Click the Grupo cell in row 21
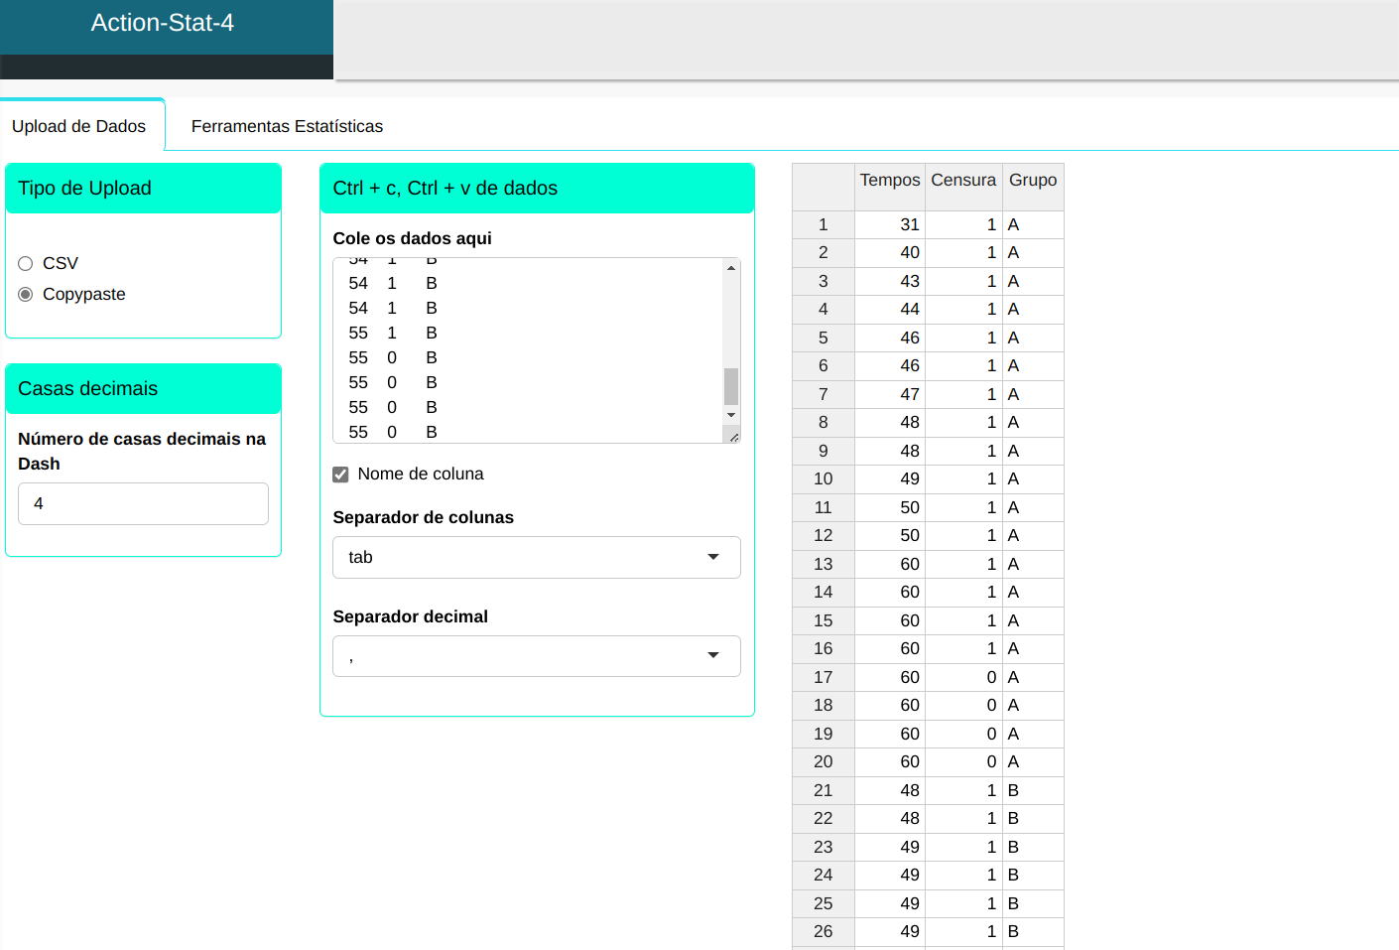Screen dimensions: 1399x950 [1032, 790]
